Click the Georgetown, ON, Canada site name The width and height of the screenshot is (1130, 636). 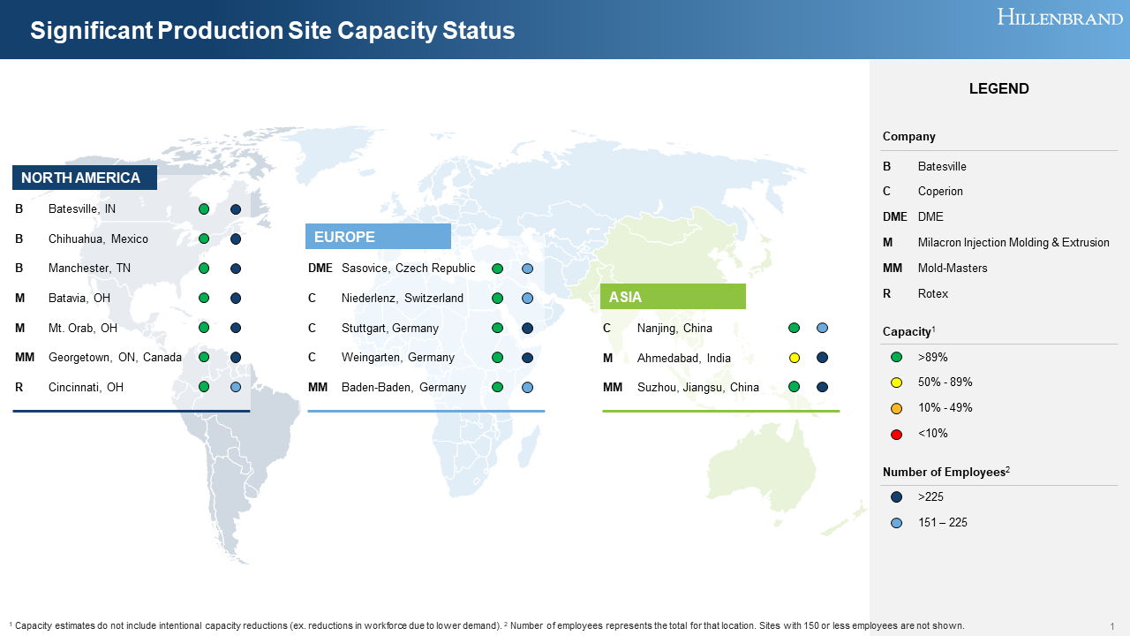click(115, 358)
